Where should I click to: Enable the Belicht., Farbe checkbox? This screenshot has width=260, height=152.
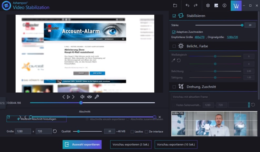[174, 46]
